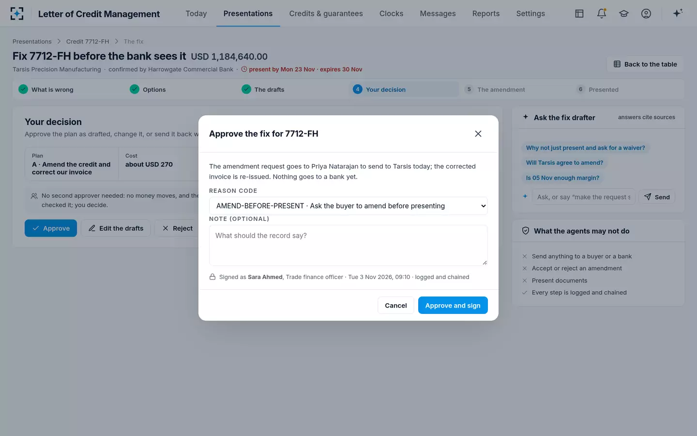Switch to Credits & guarantees tab

point(326,14)
